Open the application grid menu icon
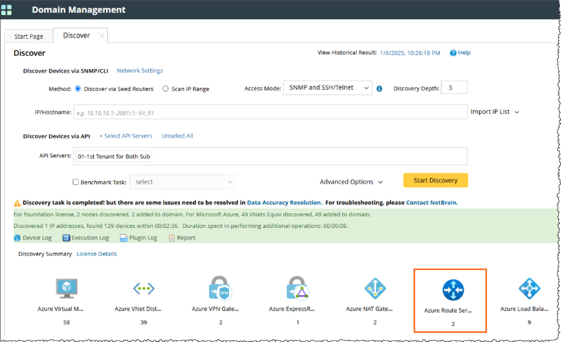The width and height of the screenshot is (561, 342). click(x=7, y=10)
